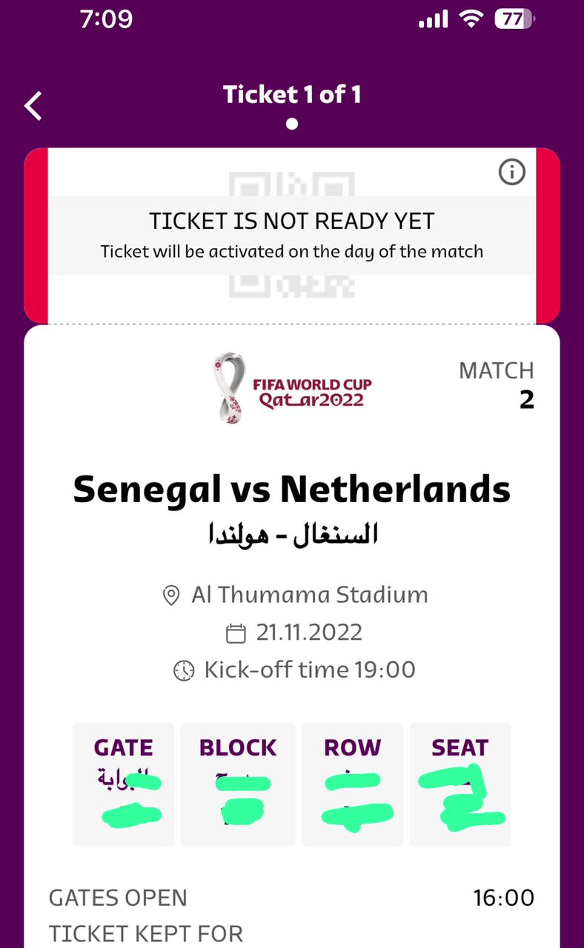Tap the Wi-Fi status icon
584x948 pixels.
471,19
